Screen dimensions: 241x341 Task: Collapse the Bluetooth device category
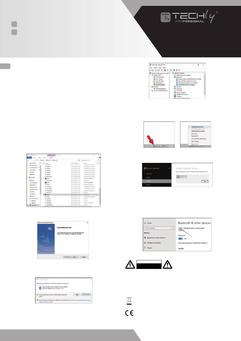[x=173, y=77]
